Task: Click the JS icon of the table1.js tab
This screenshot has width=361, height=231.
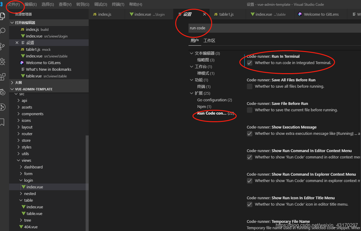Action: pyautogui.click(x=216, y=14)
